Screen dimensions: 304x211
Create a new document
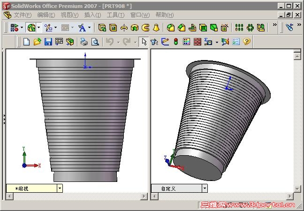coord(27,42)
